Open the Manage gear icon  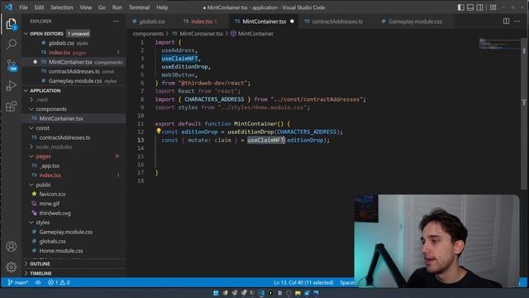point(11,267)
